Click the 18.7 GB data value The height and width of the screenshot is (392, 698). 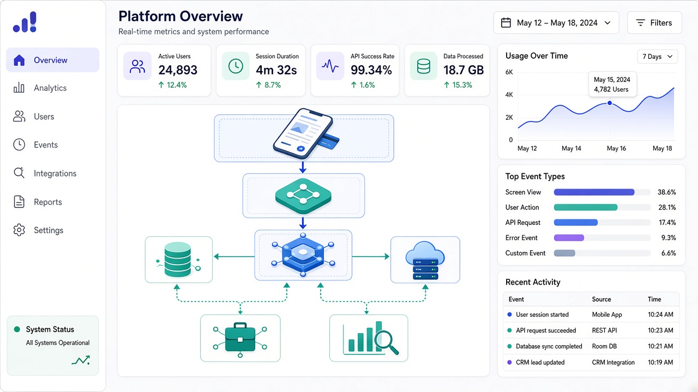pos(464,70)
